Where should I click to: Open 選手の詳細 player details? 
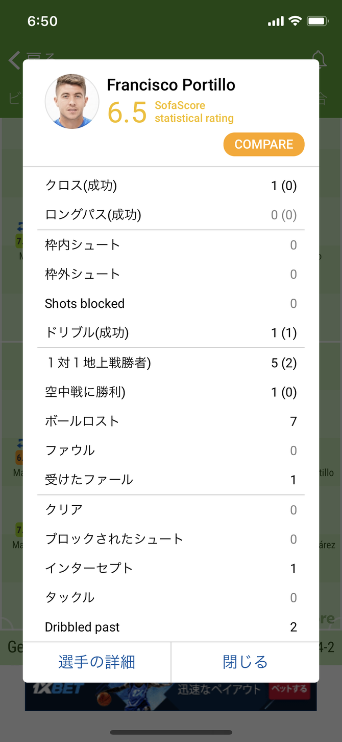click(97, 662)
